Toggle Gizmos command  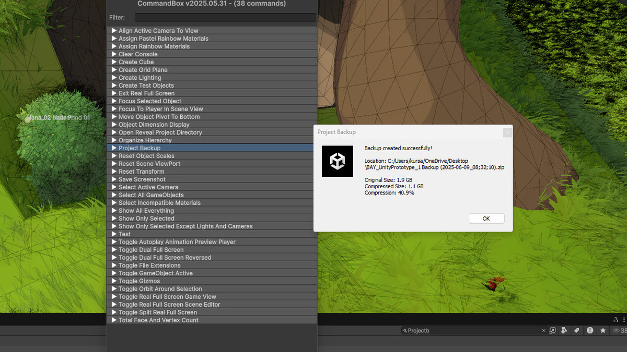[212, 281]
